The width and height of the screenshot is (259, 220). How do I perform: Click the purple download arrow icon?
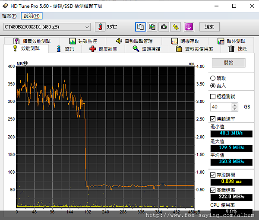coord(189,27)
